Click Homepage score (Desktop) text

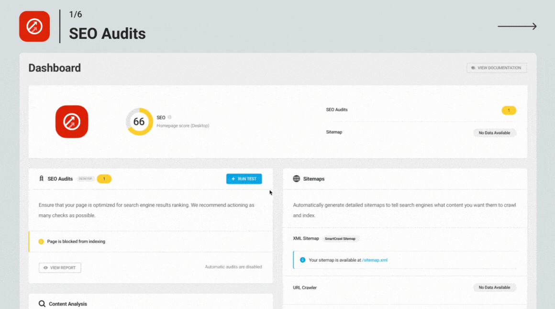[183, 126]
